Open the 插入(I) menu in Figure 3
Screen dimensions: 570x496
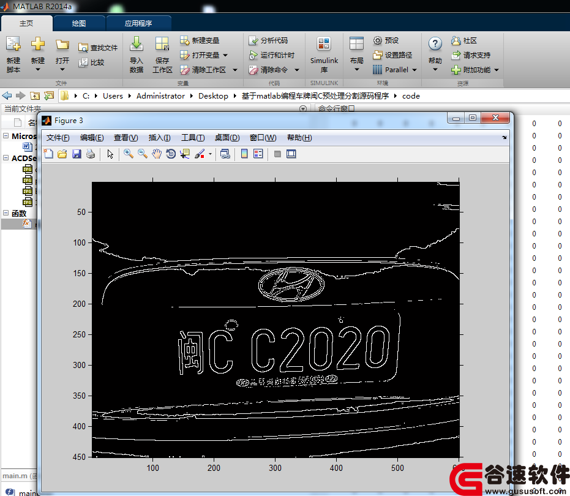point(160,138)
